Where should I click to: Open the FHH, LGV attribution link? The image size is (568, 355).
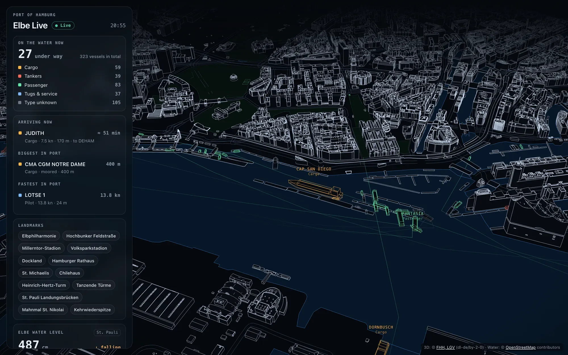click(445, 347)
